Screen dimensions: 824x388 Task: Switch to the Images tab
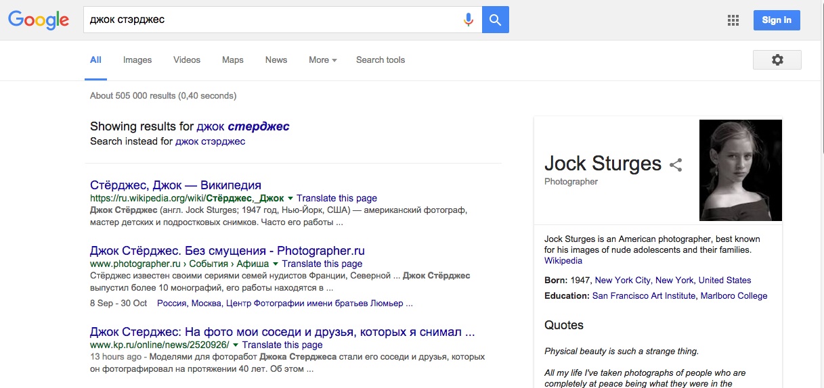pyautogui.click(x=137, y=59)
